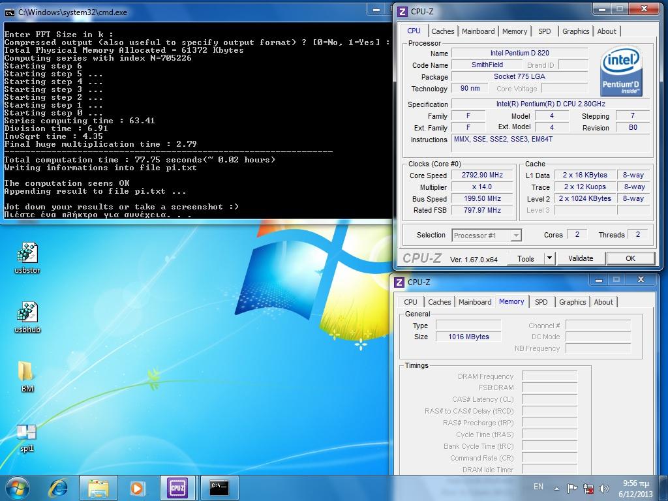This screenshot has width=668, height=501.
Task: Minimize the lower CPU-Z window
Action: 599,280
